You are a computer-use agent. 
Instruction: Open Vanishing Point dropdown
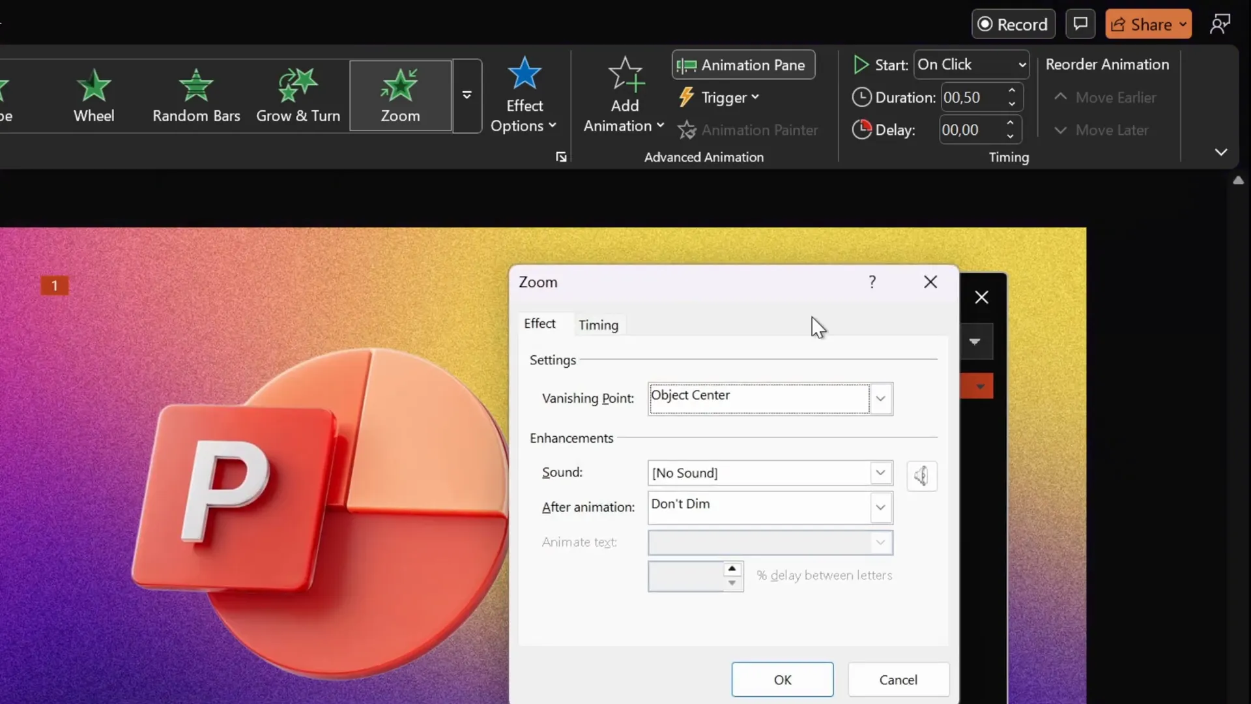point(880,399)
